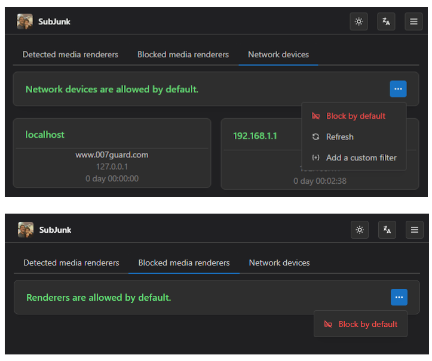Open language selector in the Network devices window

tap(387, 21)
